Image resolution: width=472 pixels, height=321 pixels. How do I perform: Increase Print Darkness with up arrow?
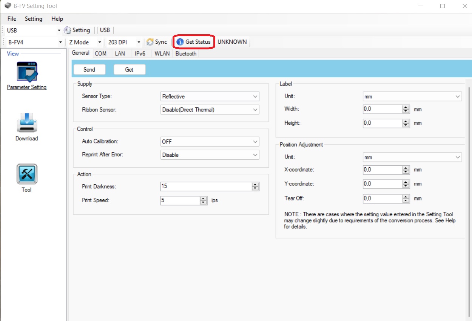click(x=256, y=184)
